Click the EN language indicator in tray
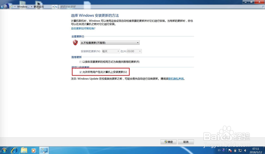Image resolution: width=265 pixels, height=154 pixels. [x=219, y=150]
